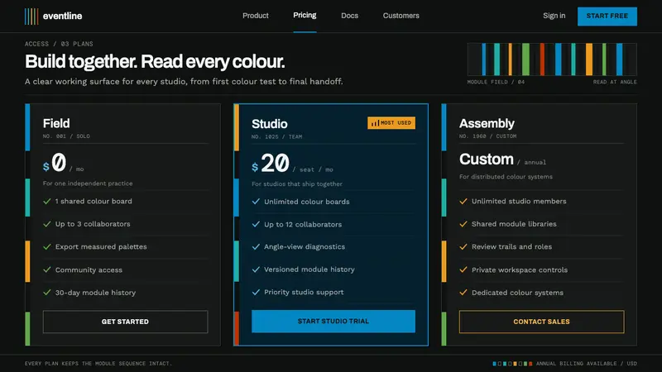662x372 pixels.
Task: Click the Studio plan title
Action: (270, 123)
